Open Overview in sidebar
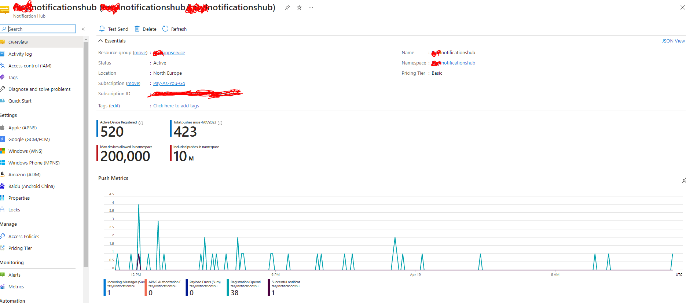The image size is (686, 303). 41,42
